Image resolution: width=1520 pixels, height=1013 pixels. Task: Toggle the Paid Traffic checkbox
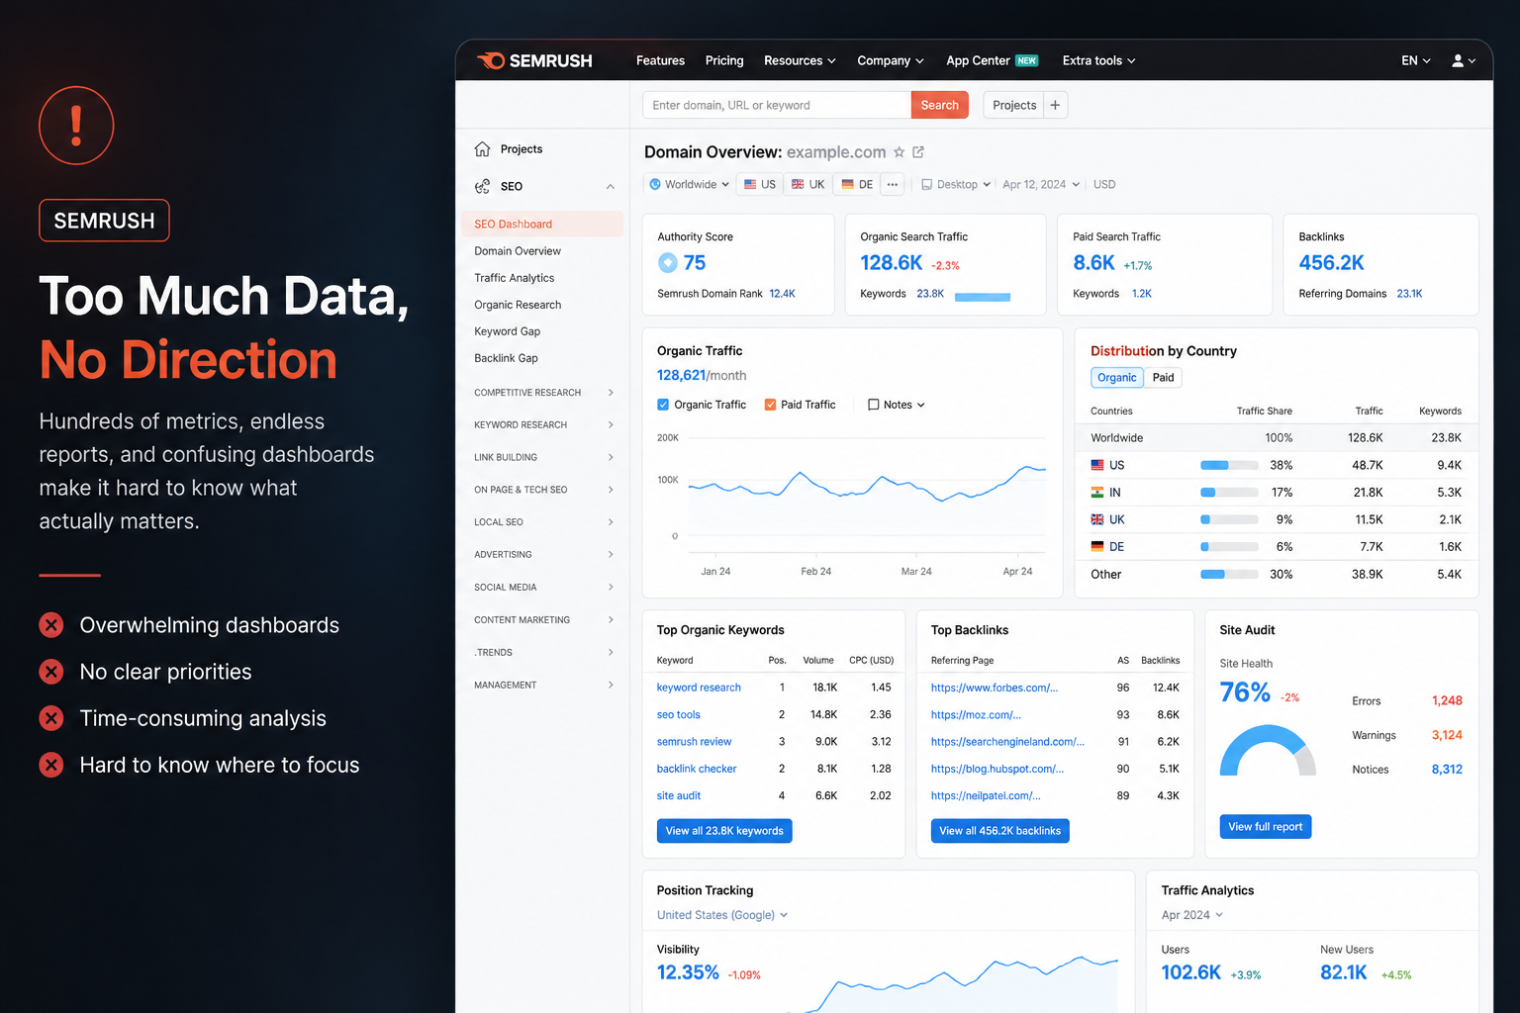770,405
